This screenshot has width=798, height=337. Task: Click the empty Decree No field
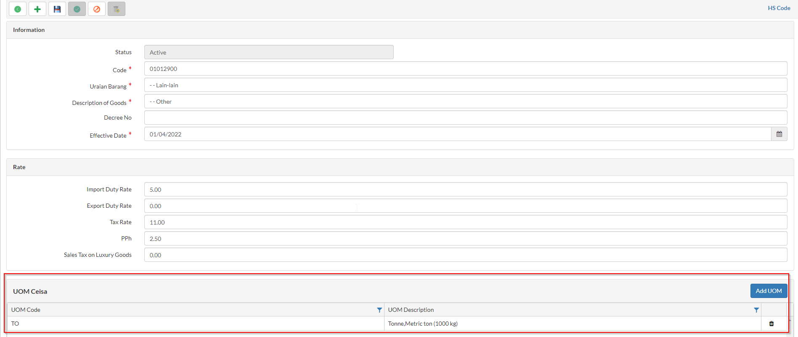pyautogui.click(x=465, y=118)
